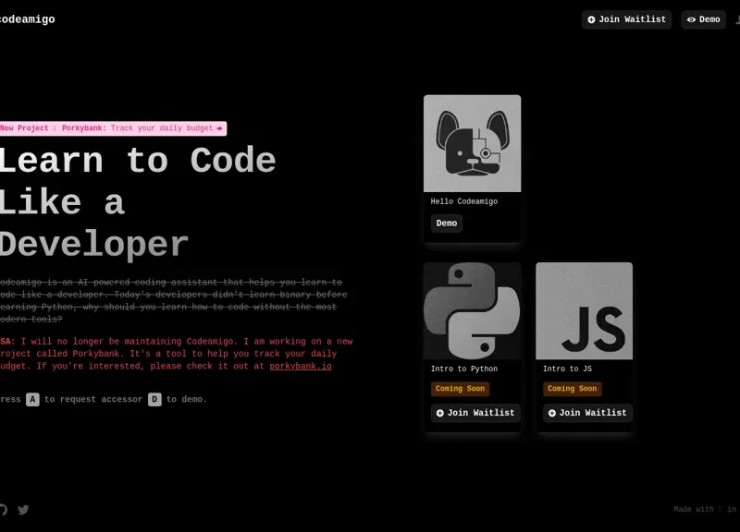Click the codeamigo logo text

pos(28,19)
